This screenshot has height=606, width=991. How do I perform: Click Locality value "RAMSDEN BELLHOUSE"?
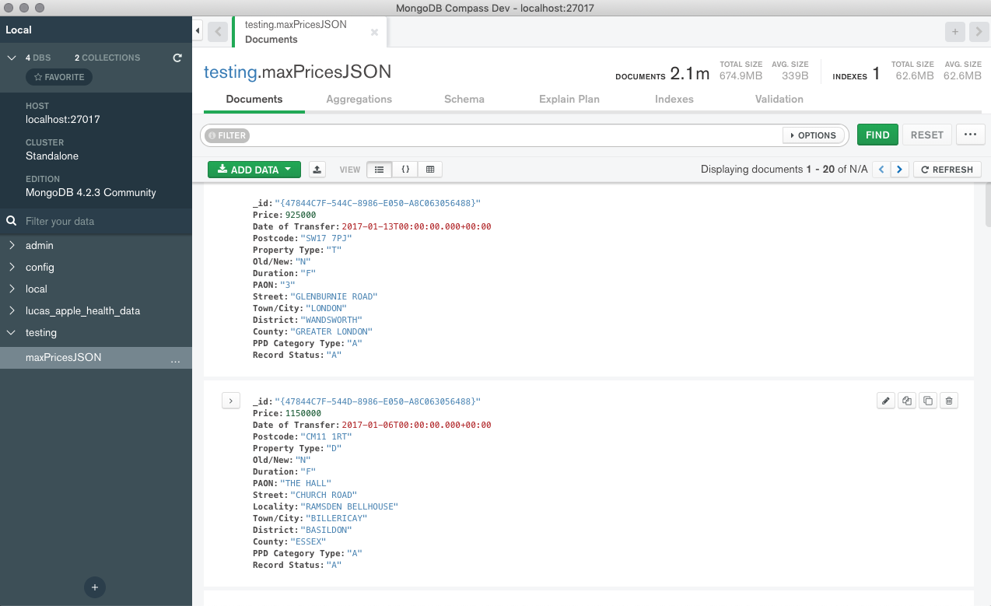(x=350, y=506)
